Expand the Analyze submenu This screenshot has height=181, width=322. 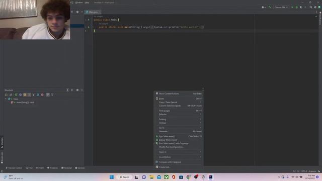179,123
